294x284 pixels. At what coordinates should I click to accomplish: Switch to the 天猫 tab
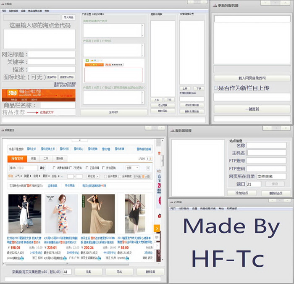pos(33,159)
